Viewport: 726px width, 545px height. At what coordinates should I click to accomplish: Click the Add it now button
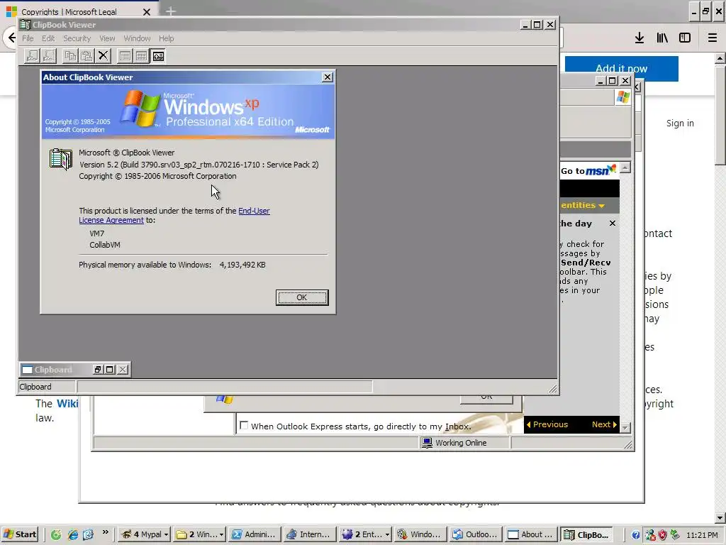click(x=621, y=69)
